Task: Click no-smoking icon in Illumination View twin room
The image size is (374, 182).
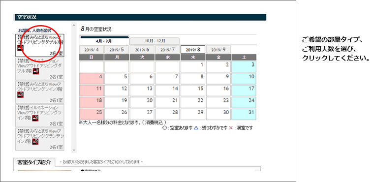Action: (35, 118)
